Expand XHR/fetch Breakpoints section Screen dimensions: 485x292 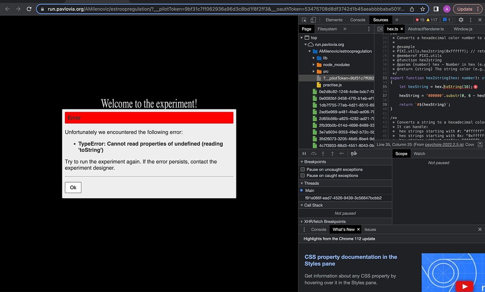pos(301,221)
